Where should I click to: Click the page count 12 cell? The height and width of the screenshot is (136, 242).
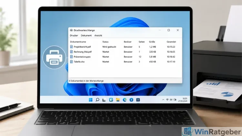pyautogui.click(x=140, y=57)
